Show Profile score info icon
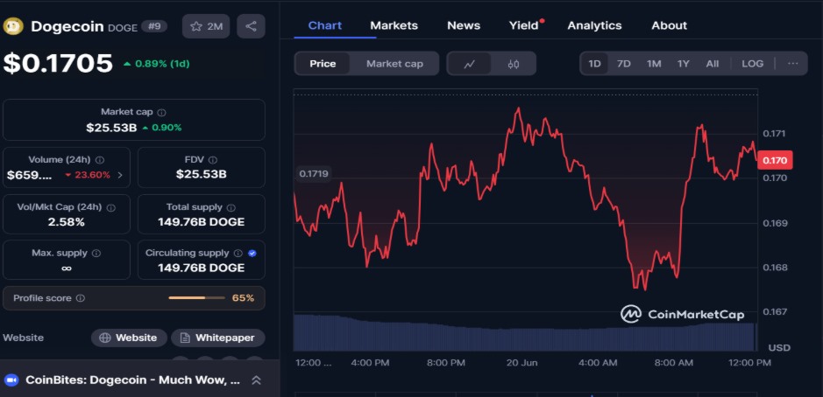The width and height of the screenshot is (823, 397). pyautogui.click(x=80, y=298)
